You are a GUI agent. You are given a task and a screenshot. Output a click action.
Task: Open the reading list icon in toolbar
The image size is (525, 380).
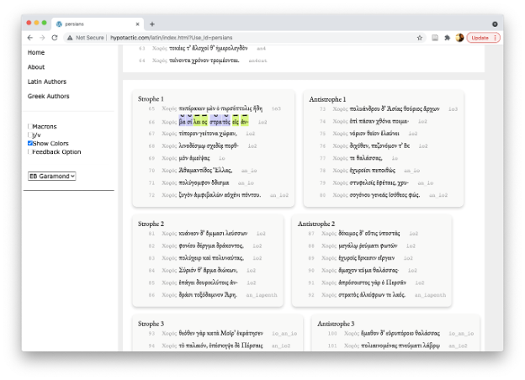tap(435, 38)
